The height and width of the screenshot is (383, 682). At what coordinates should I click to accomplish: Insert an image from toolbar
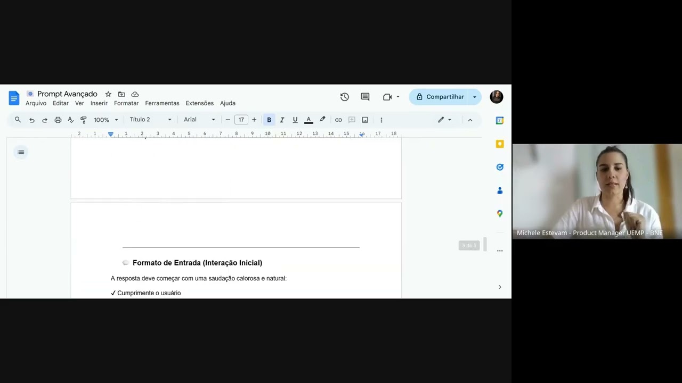tap(365, 120)
